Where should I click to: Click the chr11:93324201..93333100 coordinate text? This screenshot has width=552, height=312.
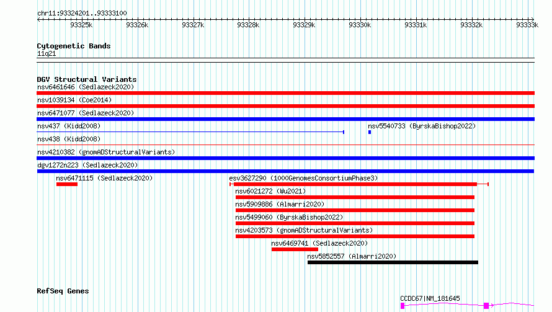(x=82, y=14)
